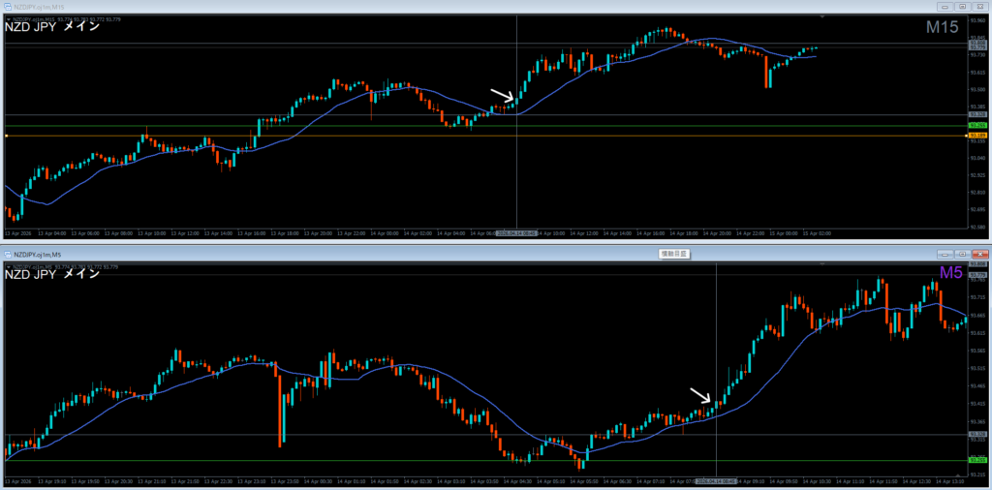This screenshot has height=490, width=992.
Task: Click the green 93.255 label in M5 chart
Action: (x=977, y=460)
